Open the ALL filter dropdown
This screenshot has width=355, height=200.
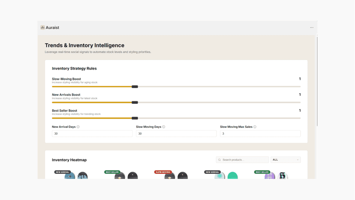point(286,160)
